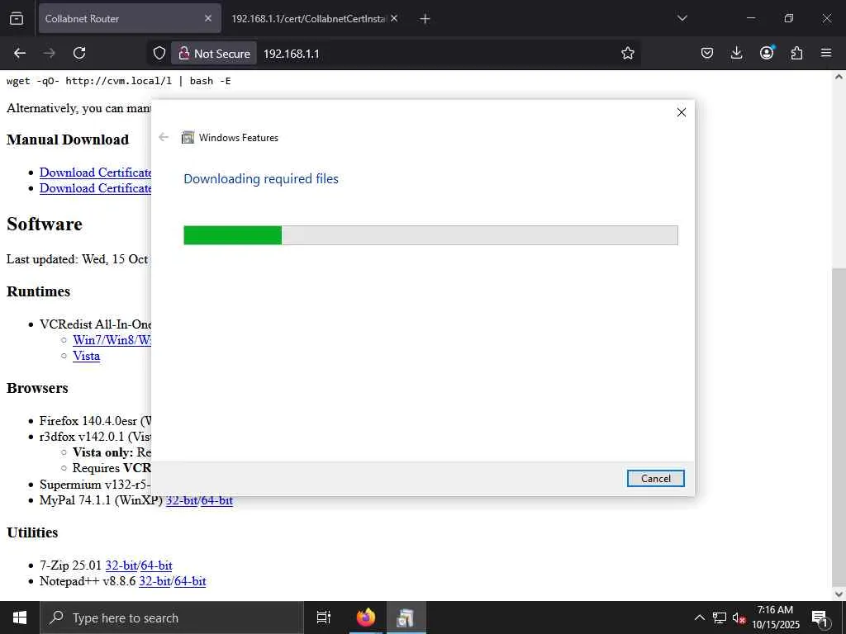
Task: Open the second Download Certificate link
Action: click(x=96, y=188)
